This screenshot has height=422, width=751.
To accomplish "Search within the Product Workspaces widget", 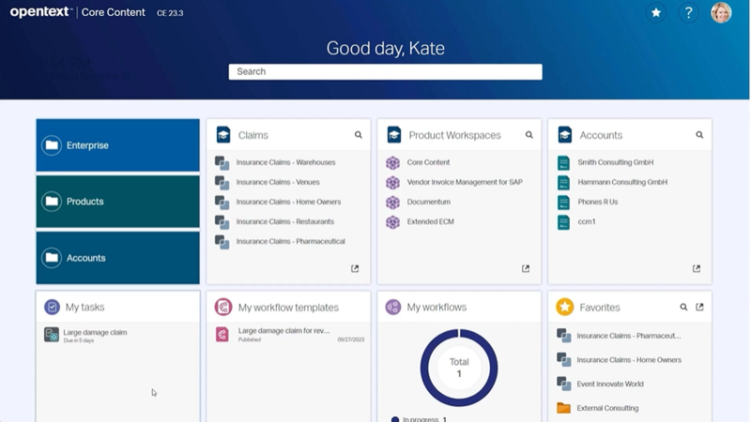I will coord(529,135).
